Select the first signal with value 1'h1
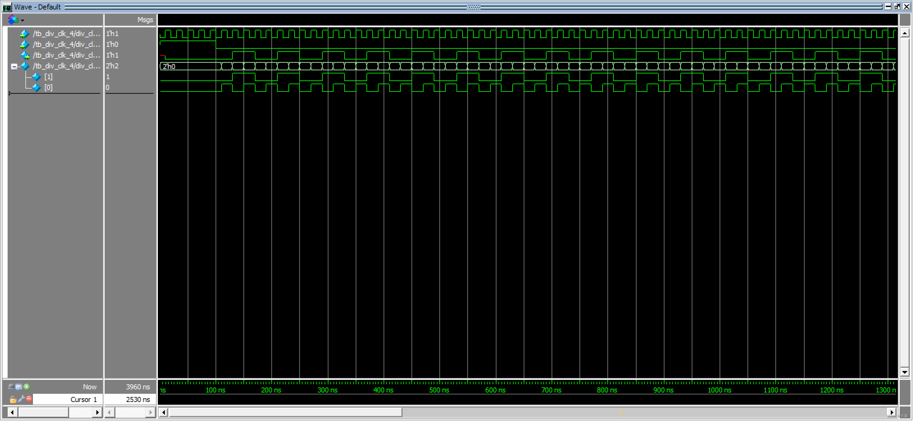The height and width of the screenshot is (421, 913). click(66, 34)
